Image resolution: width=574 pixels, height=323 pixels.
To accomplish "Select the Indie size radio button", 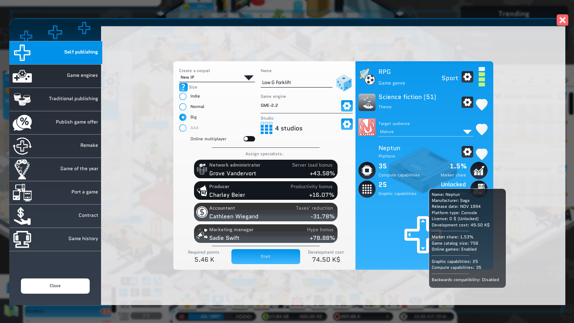I will 183,96.
